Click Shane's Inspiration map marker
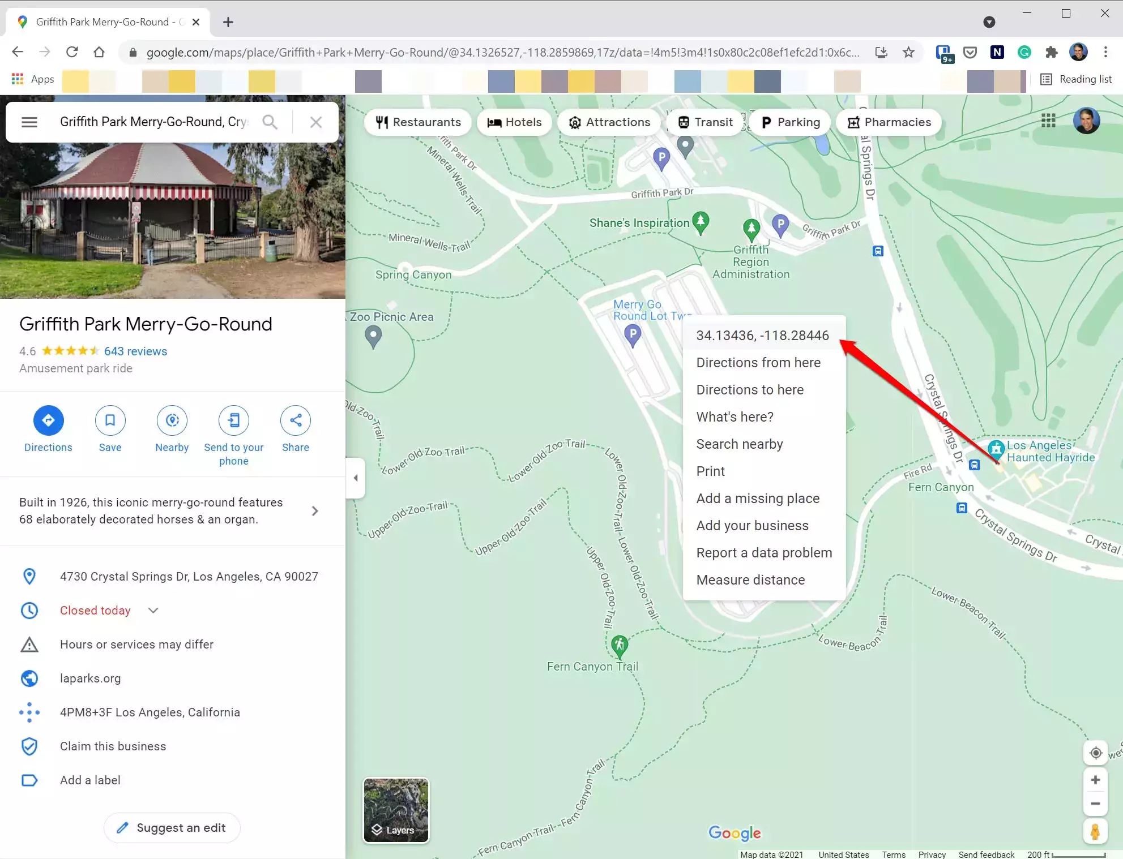This screenshot has height=859, width=1123. tap(701, 222)
